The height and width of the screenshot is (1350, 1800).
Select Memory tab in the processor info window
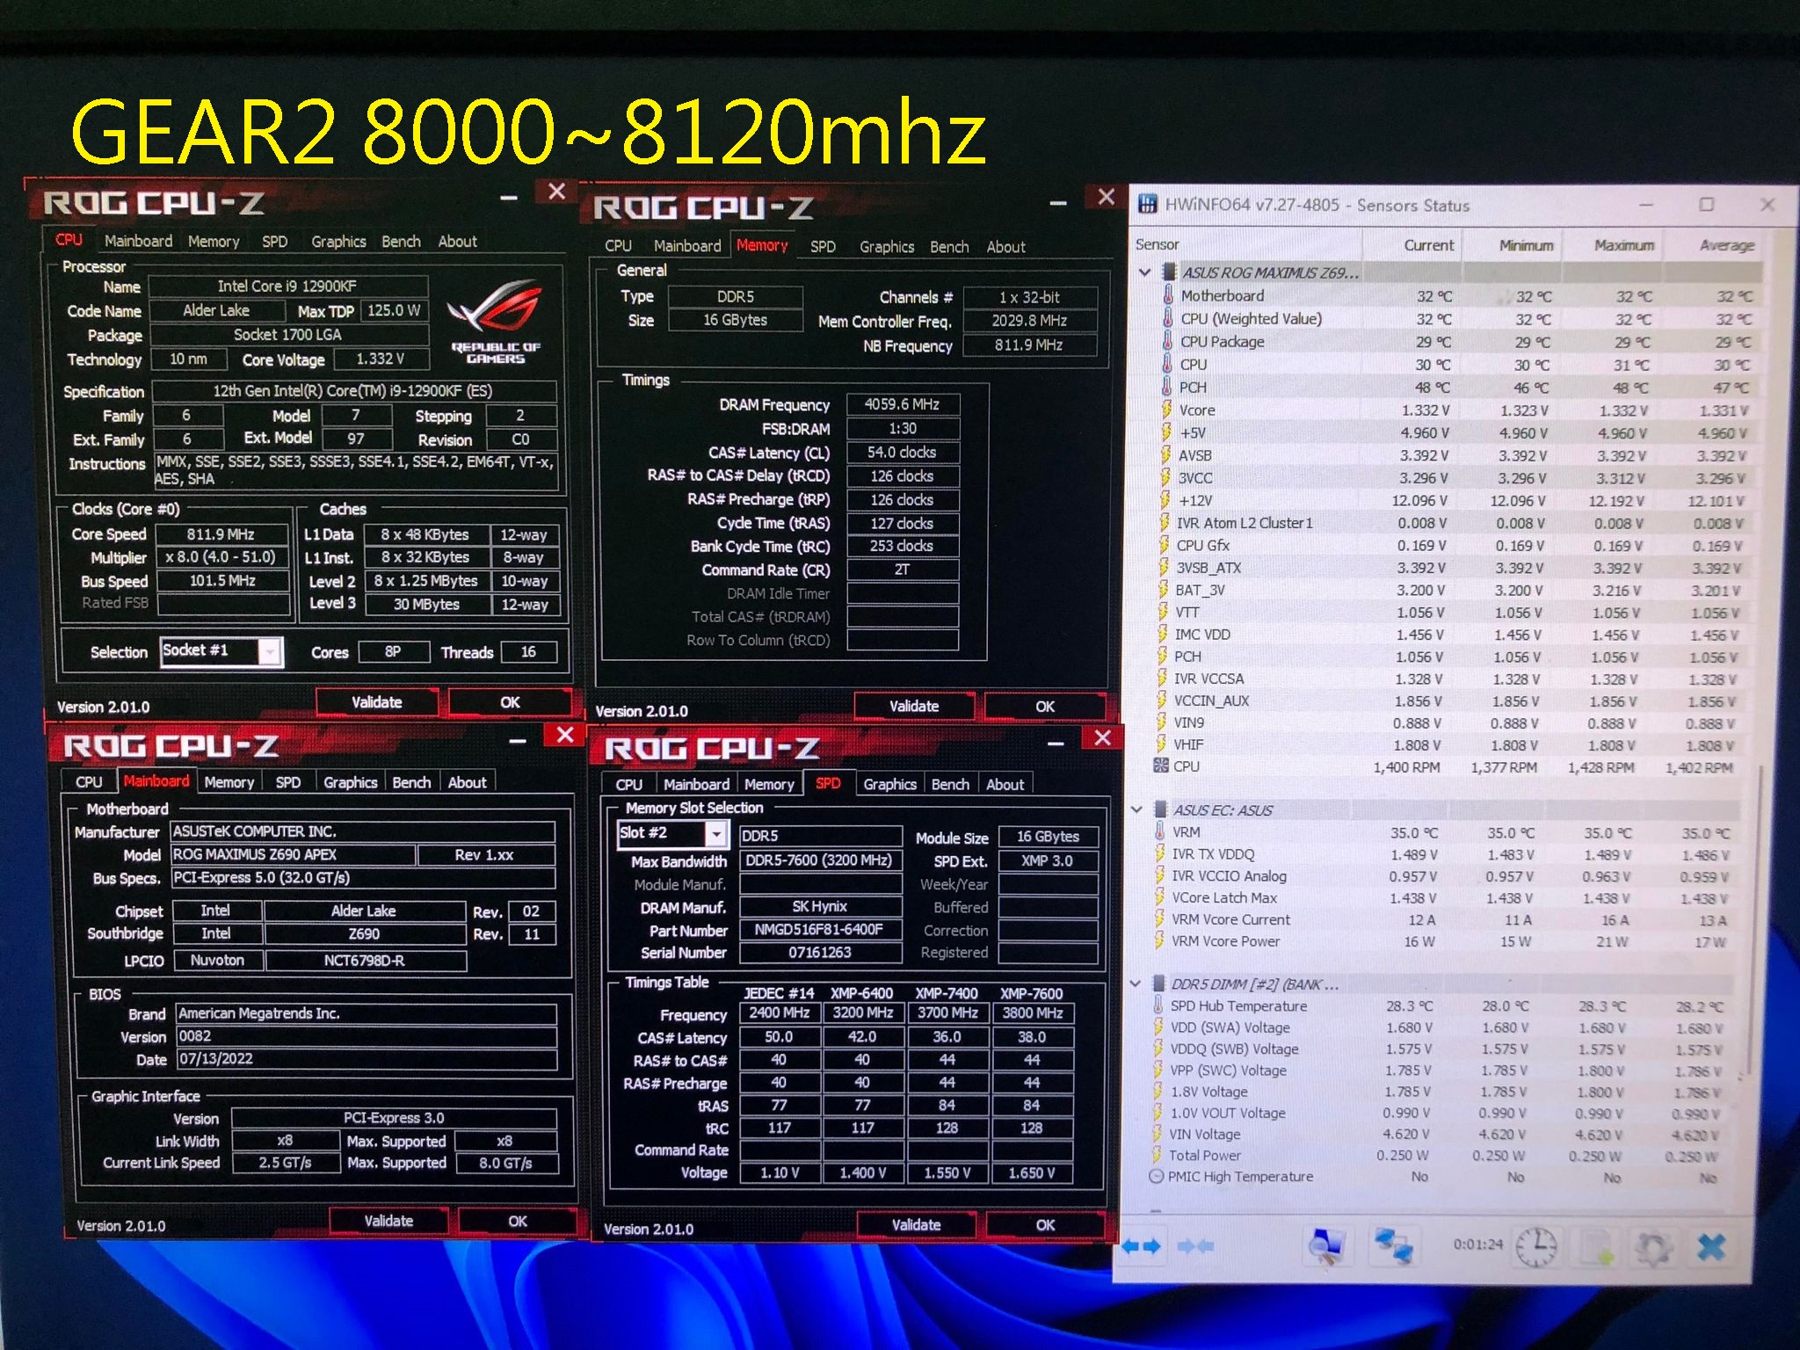click(214, 241)
